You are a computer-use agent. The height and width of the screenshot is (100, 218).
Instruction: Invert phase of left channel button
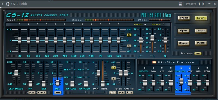point(113,93)
